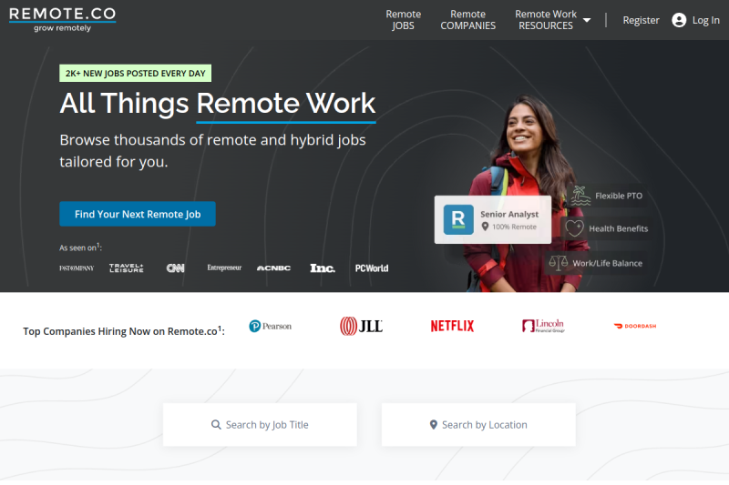Click the magnifier icon in job title search
Viewport: 729px width, 485px height.
tap(216, 425)
